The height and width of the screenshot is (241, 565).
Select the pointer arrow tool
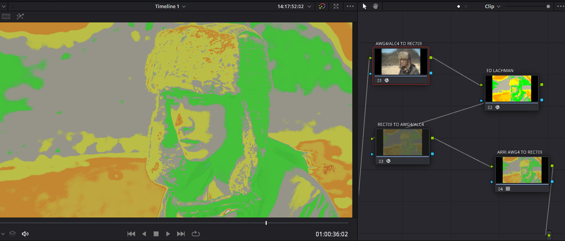[365, 6]
